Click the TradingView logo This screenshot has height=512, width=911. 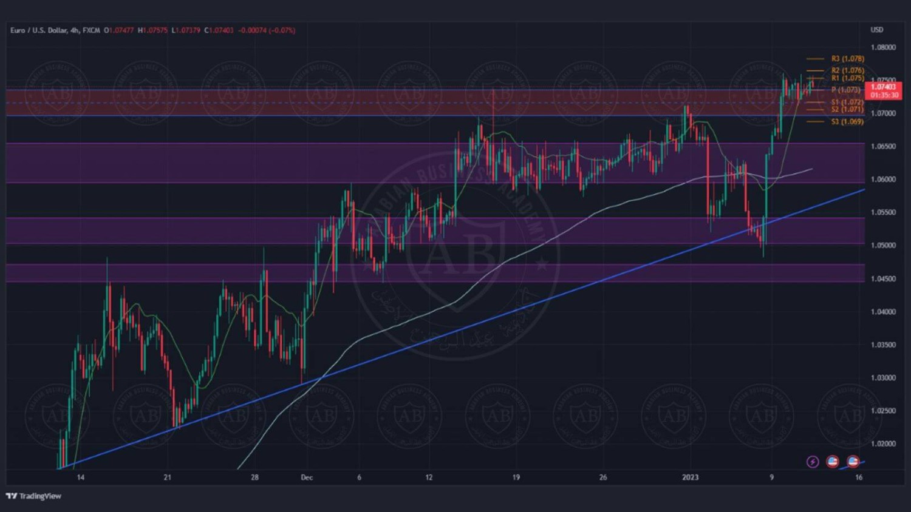pyautogui.click(x=33, y=496)
